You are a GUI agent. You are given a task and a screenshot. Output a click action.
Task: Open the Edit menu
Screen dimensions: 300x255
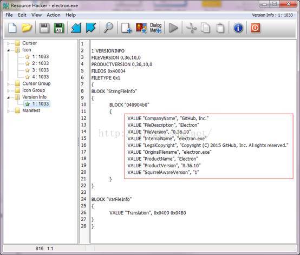pyautogui.click(x=22, y=15)
